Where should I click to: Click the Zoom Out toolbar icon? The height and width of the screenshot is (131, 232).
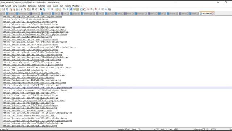[52, 9]
